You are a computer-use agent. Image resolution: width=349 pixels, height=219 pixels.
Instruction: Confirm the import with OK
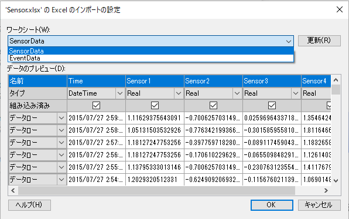(272, 205)
